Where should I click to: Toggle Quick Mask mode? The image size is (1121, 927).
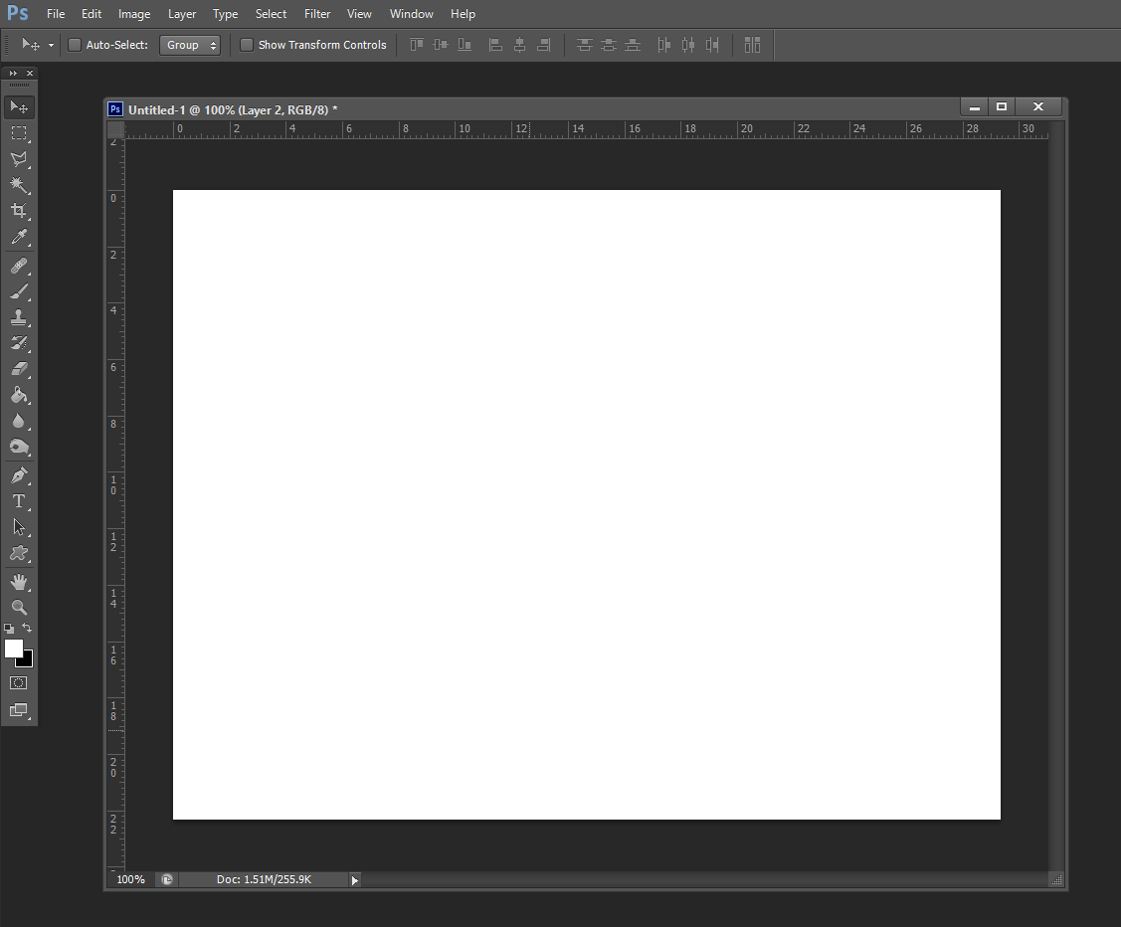pyautogui.click(x=19, y=683)
